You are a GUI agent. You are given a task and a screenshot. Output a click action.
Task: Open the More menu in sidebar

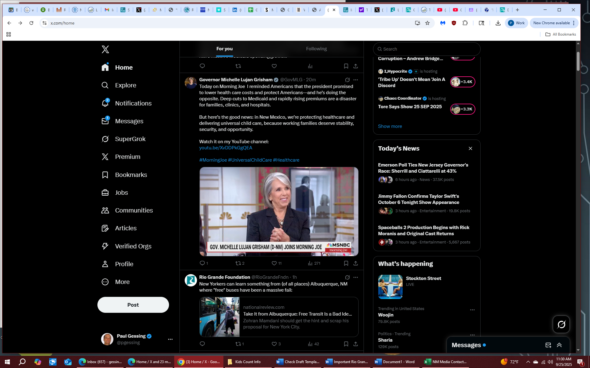click(122, 282)
